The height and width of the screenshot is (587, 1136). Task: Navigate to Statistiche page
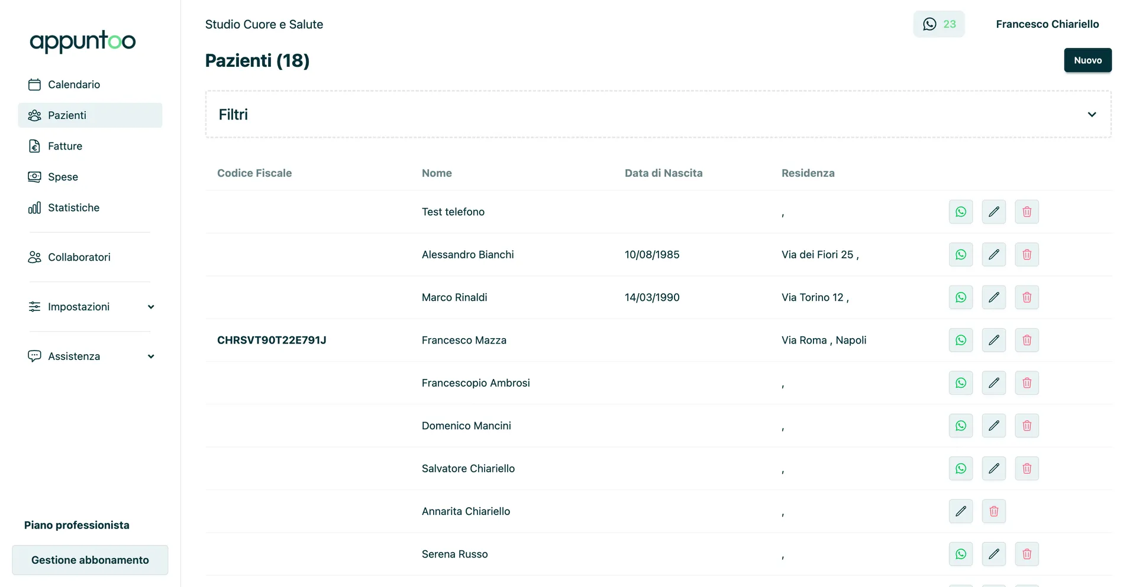point(73,207)
